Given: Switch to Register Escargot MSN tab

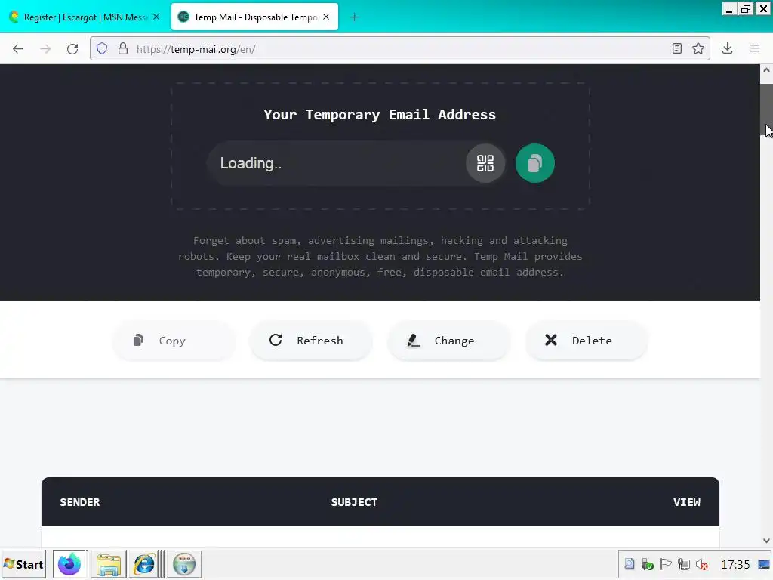Looking at the screenshot, I should (84, 17).
